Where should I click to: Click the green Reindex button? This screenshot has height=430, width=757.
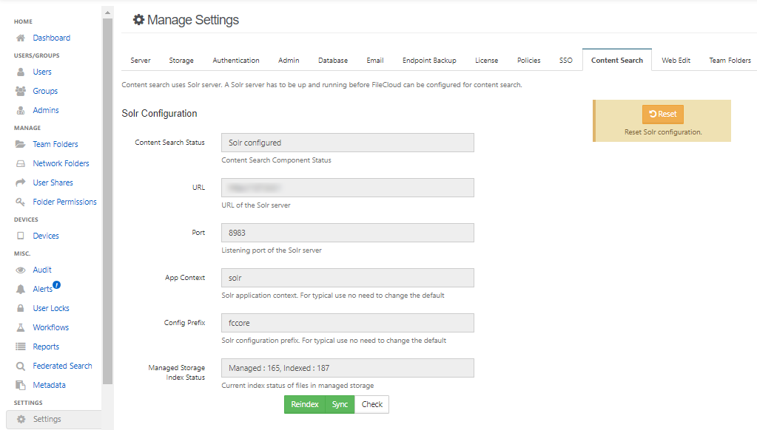[305, 404]
